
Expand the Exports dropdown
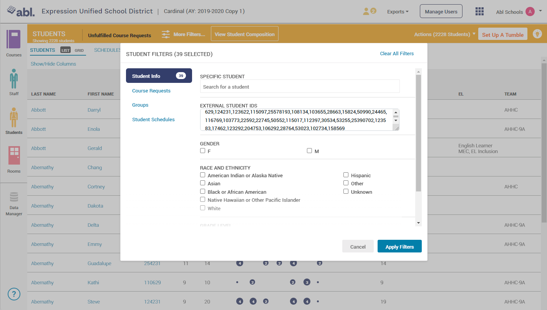pyautogui.click(x=398, y=12)
